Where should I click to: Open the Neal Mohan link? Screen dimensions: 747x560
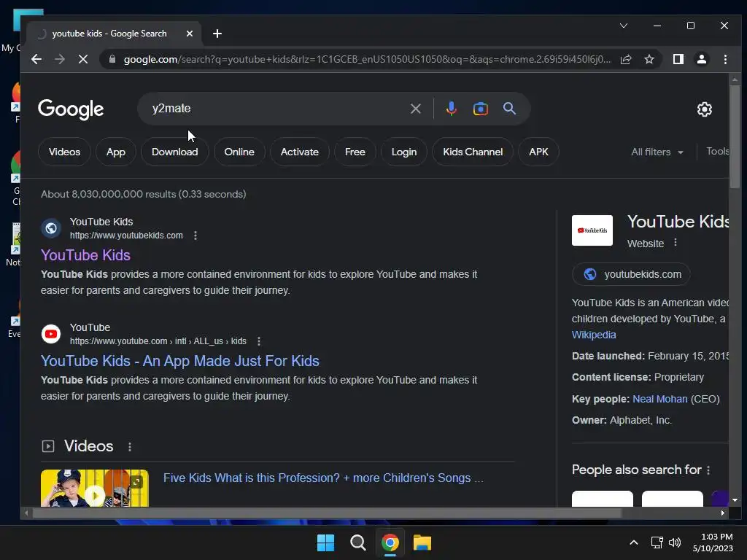(659, 399)
